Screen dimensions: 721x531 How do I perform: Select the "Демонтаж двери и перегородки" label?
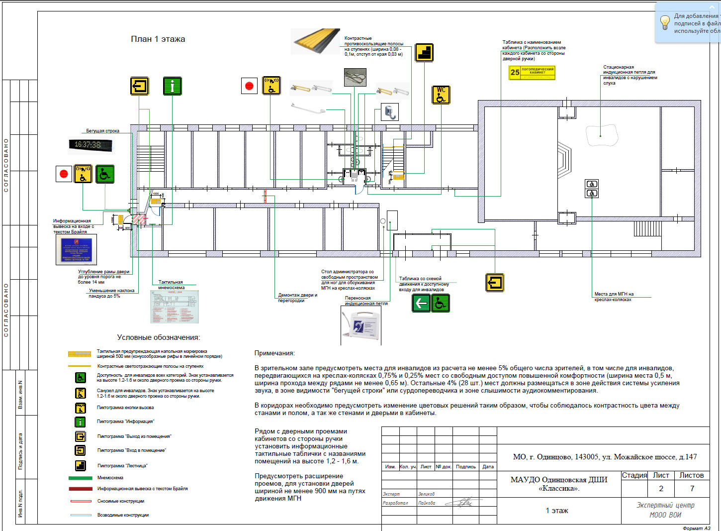297,298
